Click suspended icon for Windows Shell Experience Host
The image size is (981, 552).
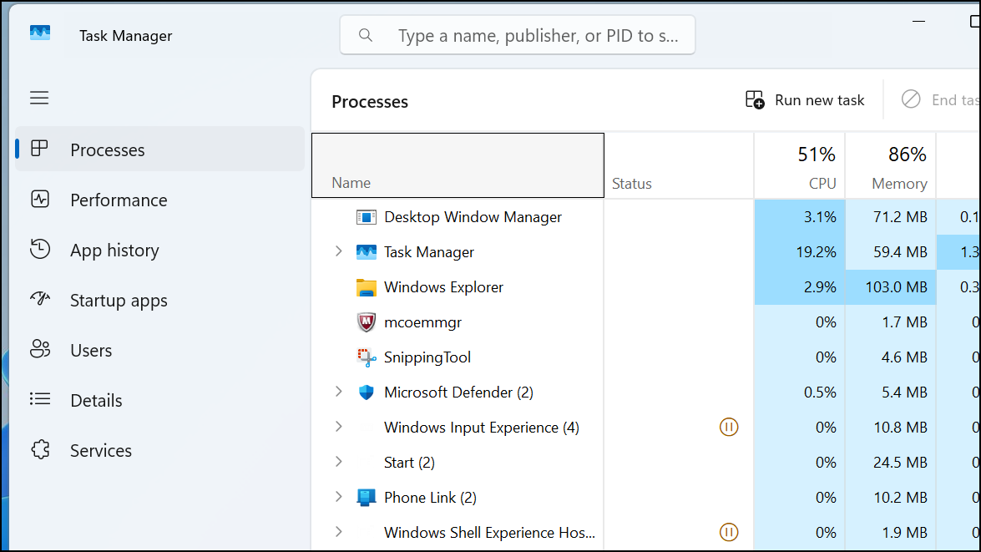pos(729,533)
